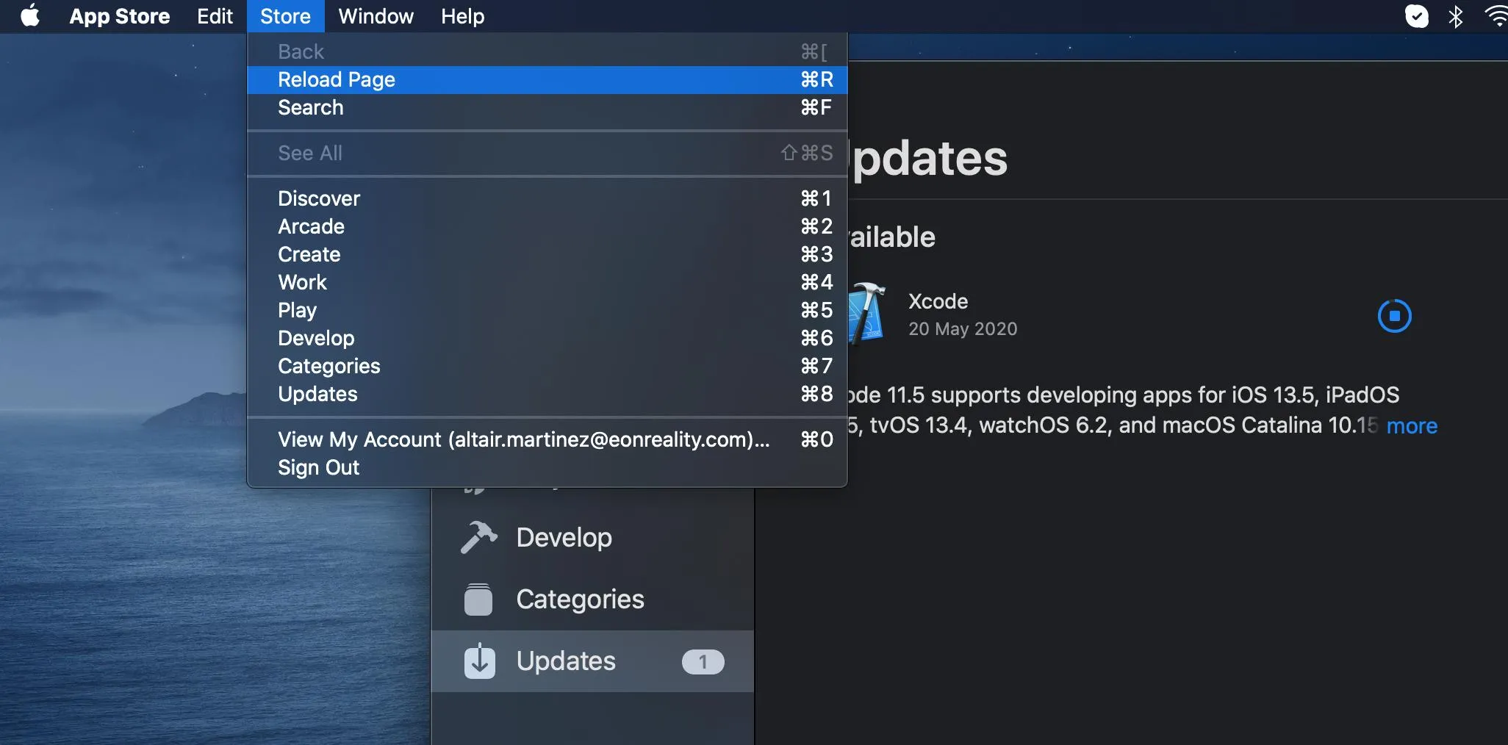
Task: Click the Develop hammer icon in sidebar
Action: click(x=479, y=537)
